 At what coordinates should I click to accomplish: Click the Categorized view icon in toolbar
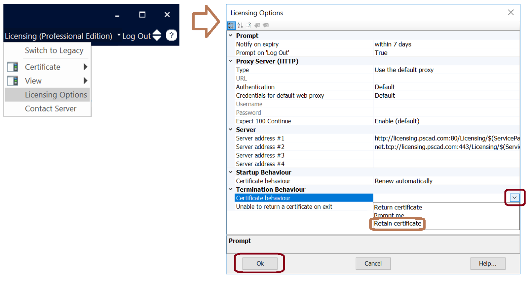[x=231, y=25]
